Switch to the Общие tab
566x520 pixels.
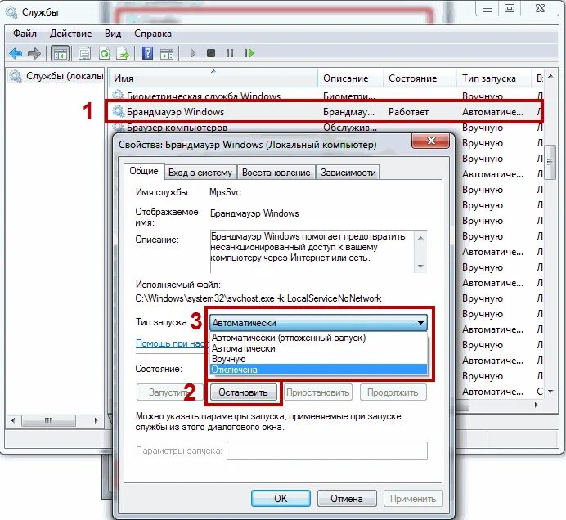[x=144, y=171]
